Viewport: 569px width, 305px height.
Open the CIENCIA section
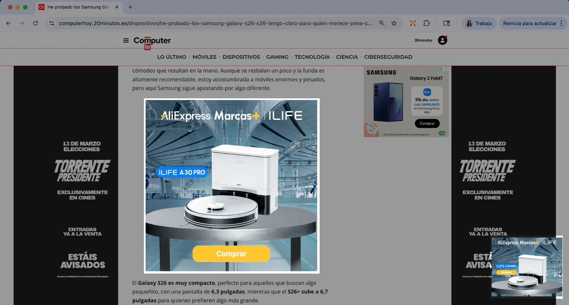(347, 57)
